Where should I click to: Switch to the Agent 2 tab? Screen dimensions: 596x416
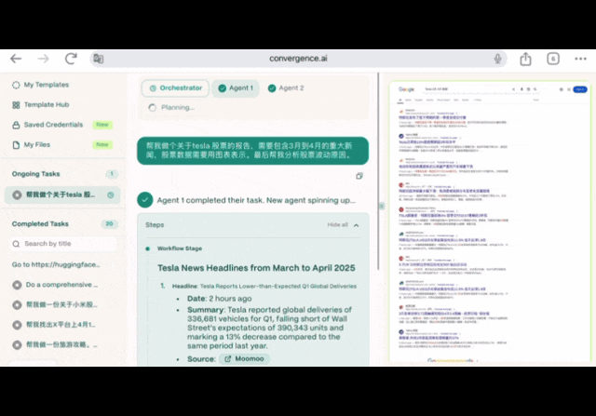(286, 88)
